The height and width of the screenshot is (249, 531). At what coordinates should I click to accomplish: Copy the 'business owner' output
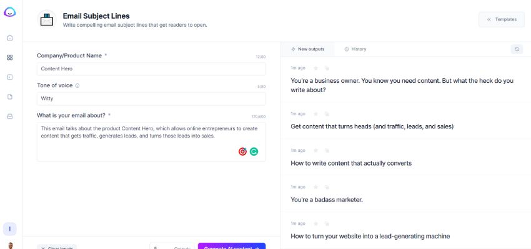tap(327, 68)
